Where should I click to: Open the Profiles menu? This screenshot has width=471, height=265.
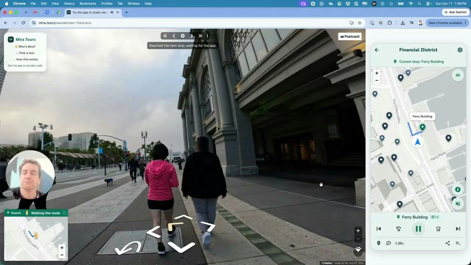(x=107, y=3)
